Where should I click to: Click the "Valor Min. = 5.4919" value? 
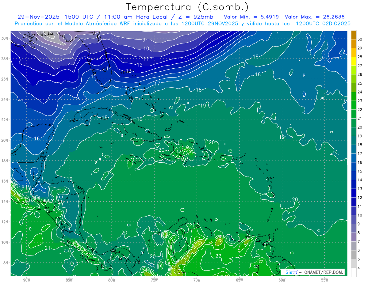pyautogui.click(x=252, y=17)
